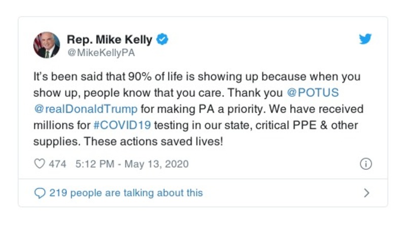Click the reply speech bubble icon
This screenshot has width=406, height=225.
[x=39, y=193]
